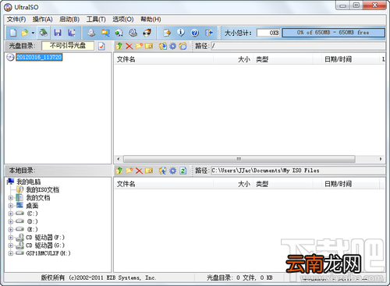Click the disc image 路径 field showing /
Screen dimensions: 390x286
pos(298,46)
